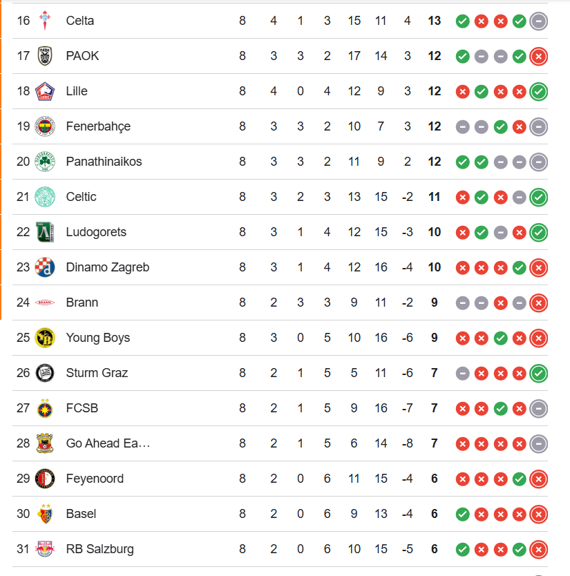570x576 pixels.
Task: Open the FCSB team name link
Action: (82, 408)
